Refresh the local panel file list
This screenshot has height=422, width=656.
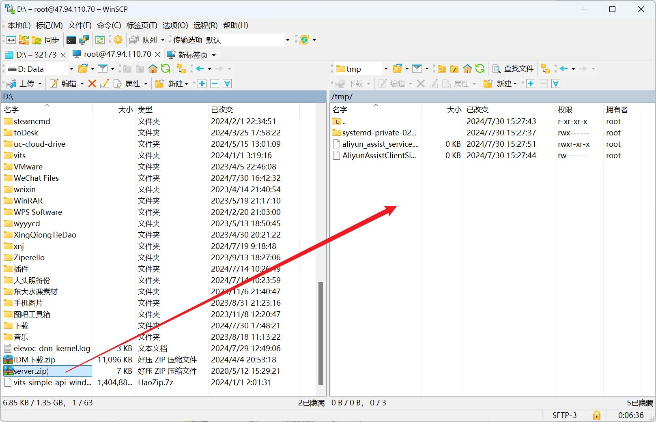(x=166, y=69)
